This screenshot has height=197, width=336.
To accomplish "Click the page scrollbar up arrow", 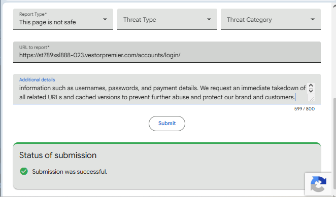I will [334, 7].
